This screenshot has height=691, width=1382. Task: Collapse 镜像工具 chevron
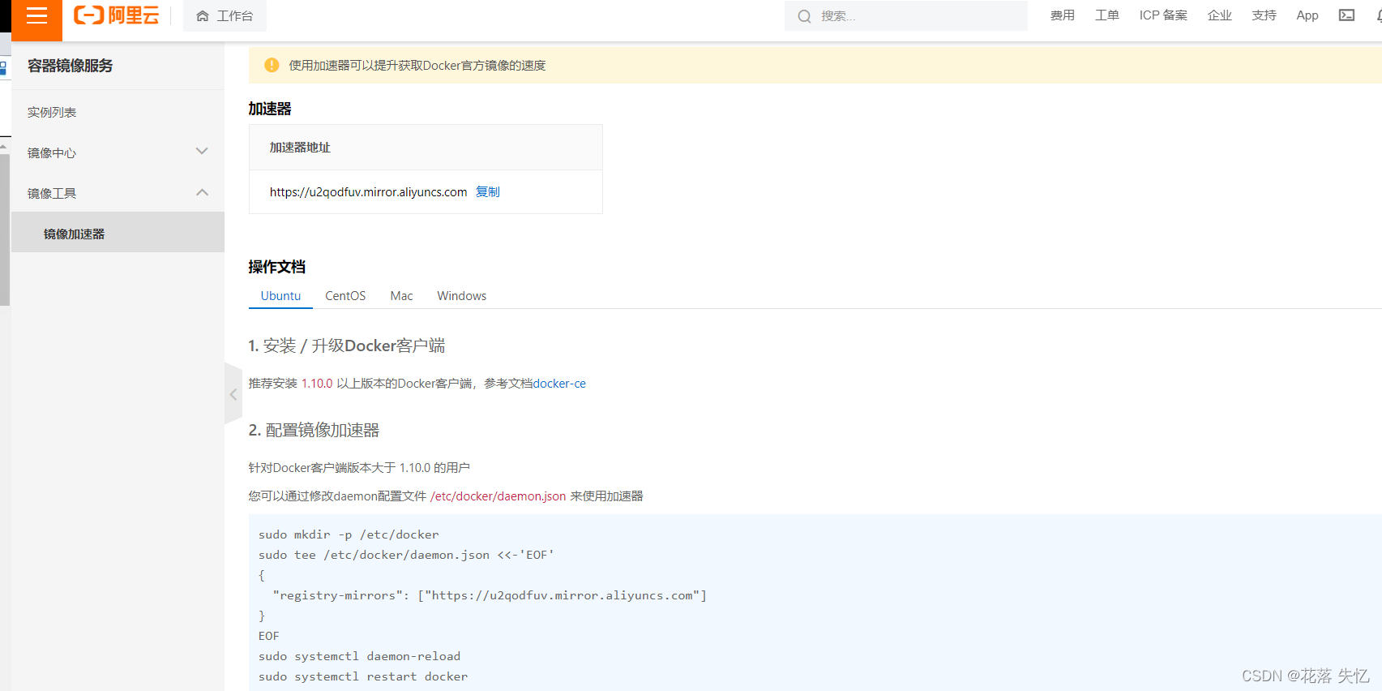(202, 192)
